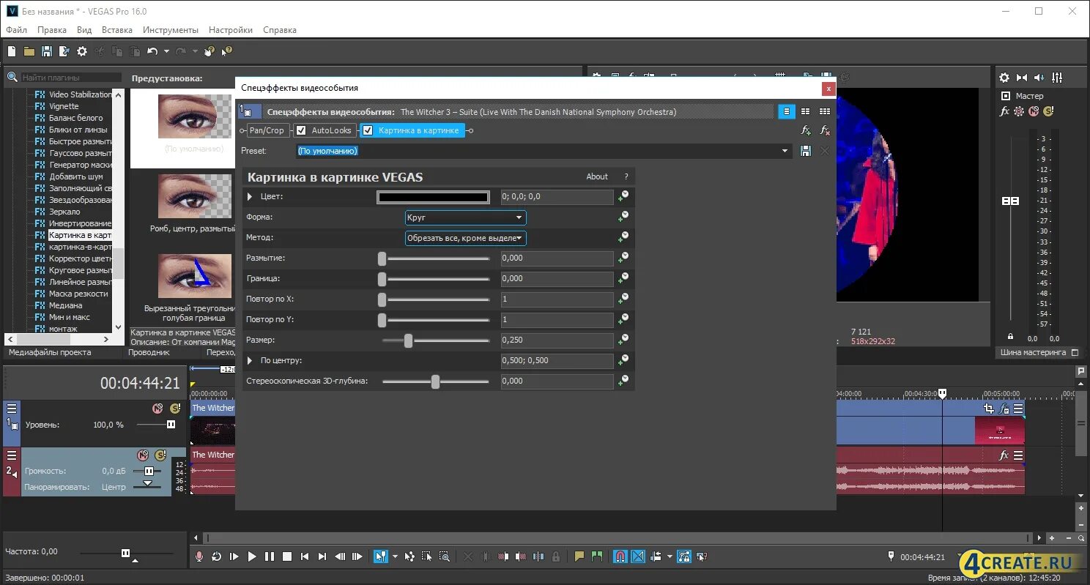Image resolution: width=1090 pixels, height=585 pixels.
Task: Insert a region with the green flags icon
Action: [597, 556]
